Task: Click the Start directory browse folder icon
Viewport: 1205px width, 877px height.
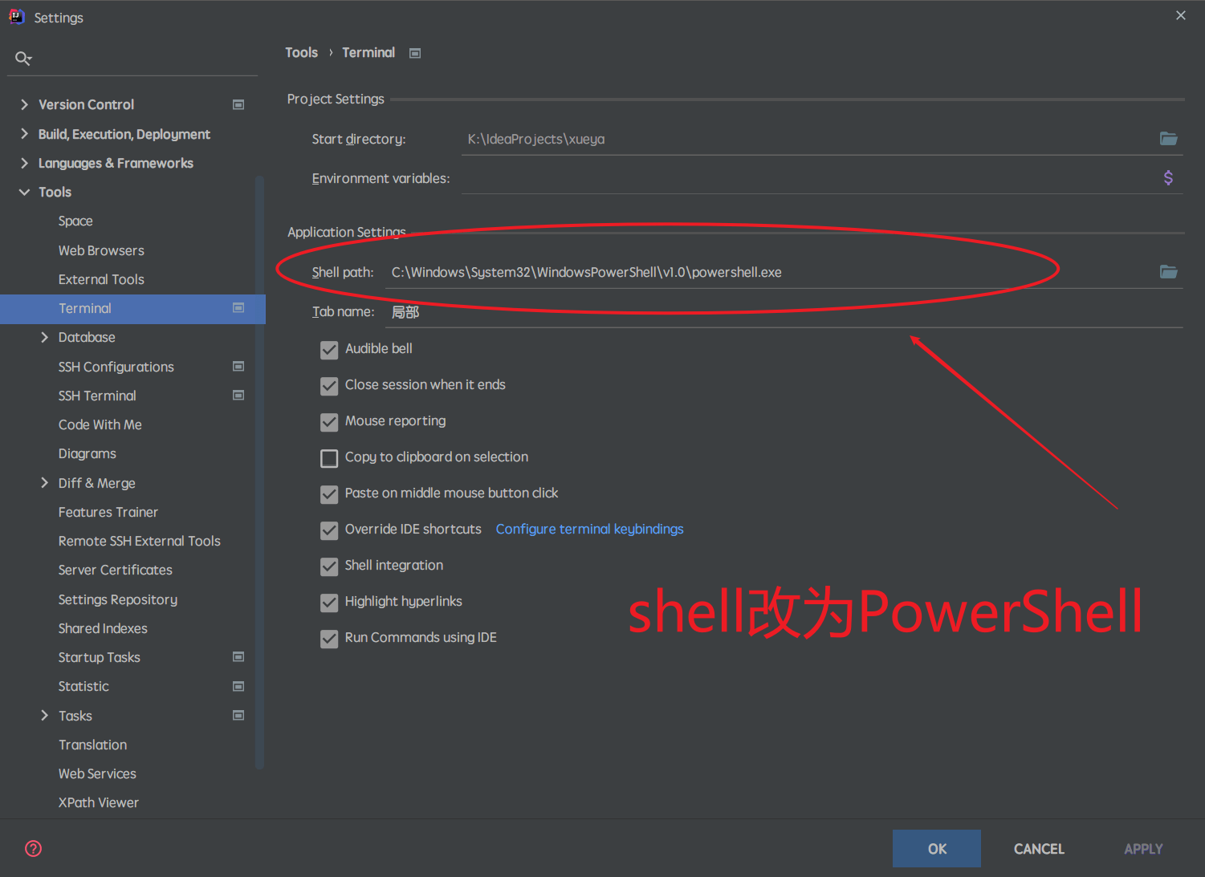Action: [1168, 139]
